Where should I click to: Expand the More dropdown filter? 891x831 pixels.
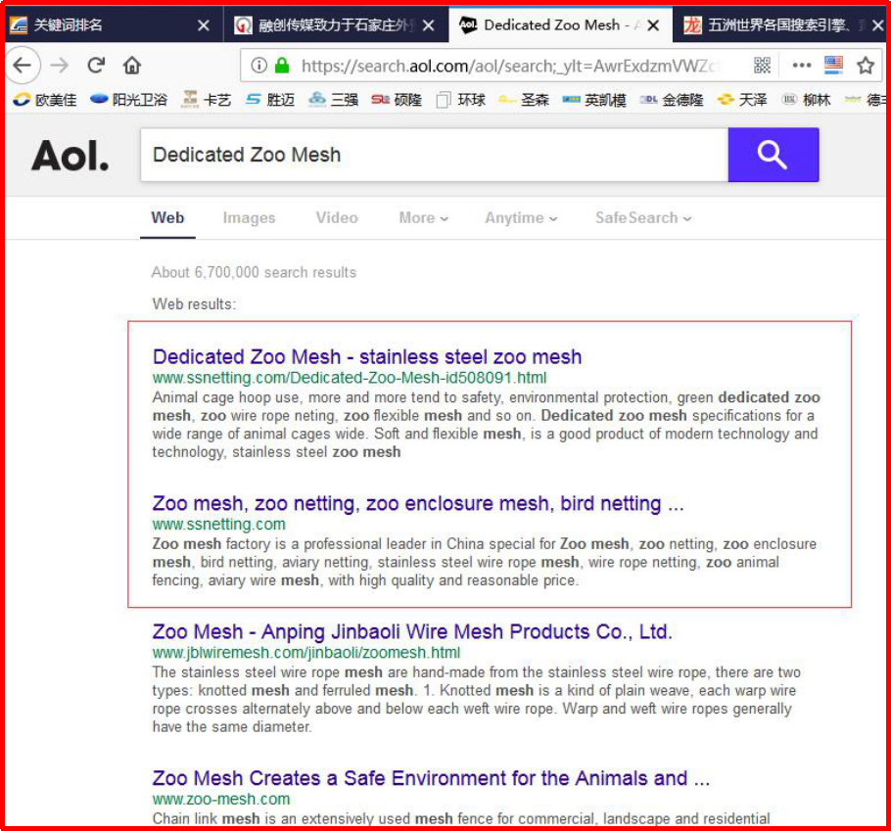[423, 218]
